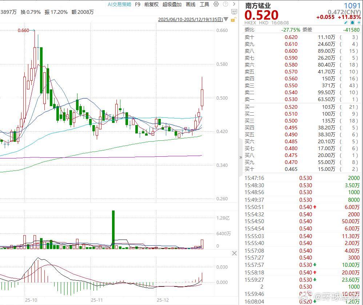Select 前复权 adjustment option
Screen dimensions: 363x305
click(x=151, y=4)
